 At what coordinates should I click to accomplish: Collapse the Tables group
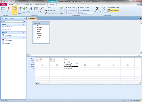tap(24, 24)
